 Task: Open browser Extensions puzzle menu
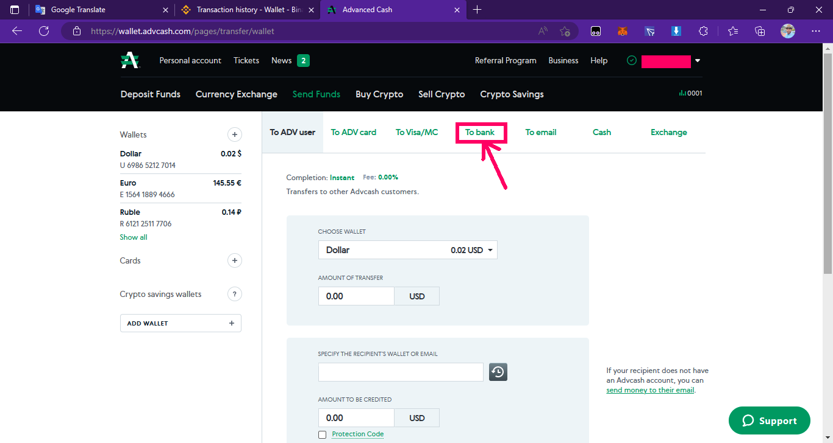703,31
